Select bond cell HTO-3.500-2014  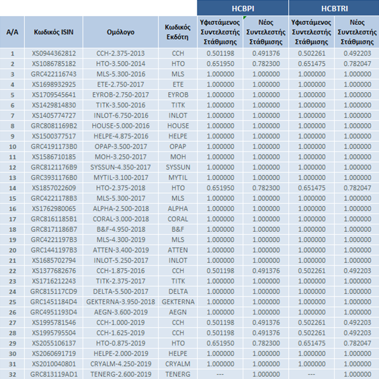pyautogui.click(x=120, y=64)
